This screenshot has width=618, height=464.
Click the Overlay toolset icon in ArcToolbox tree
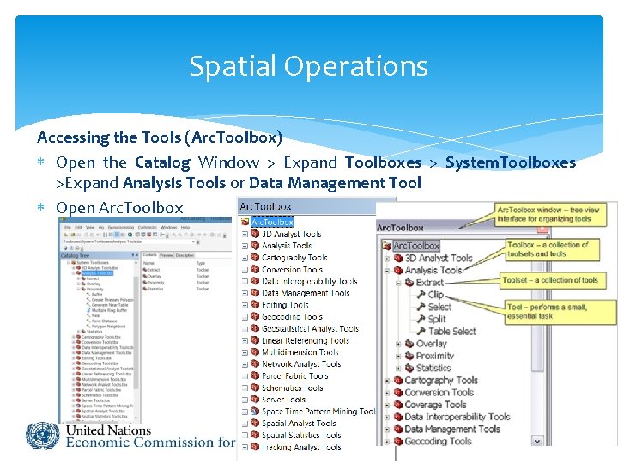410,343
